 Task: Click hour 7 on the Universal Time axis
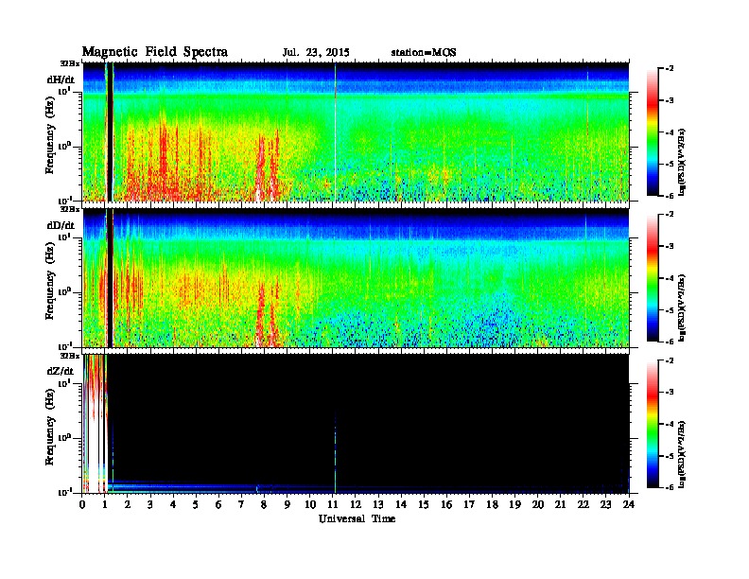click(241, 504)
